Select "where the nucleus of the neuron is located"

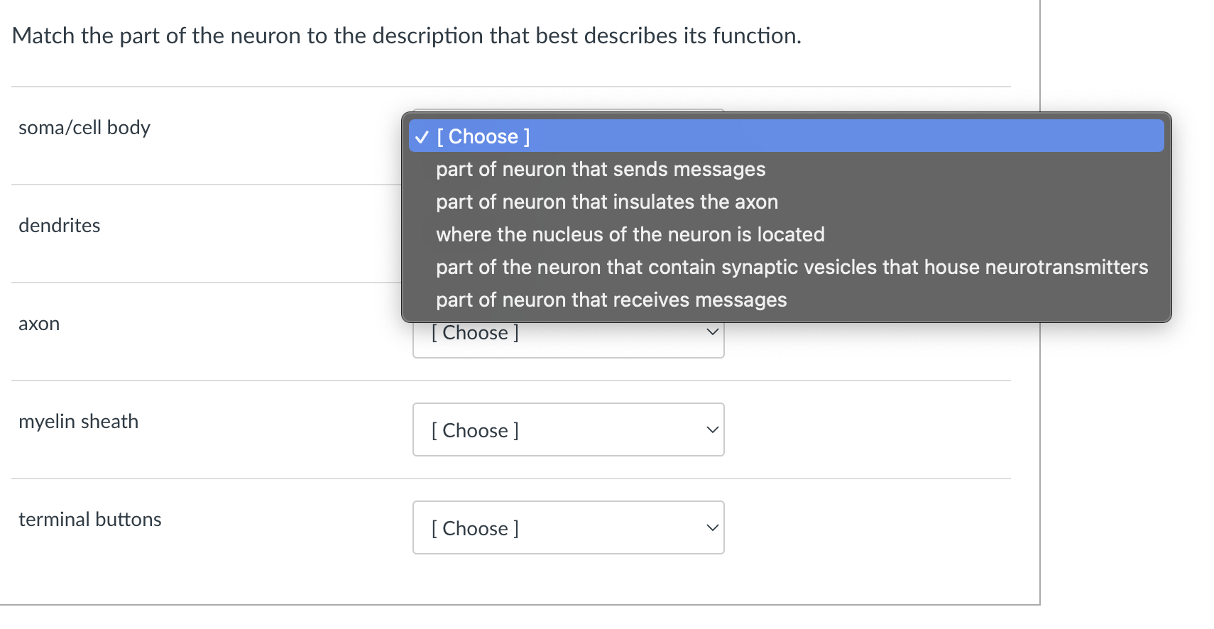coord(630,235)
